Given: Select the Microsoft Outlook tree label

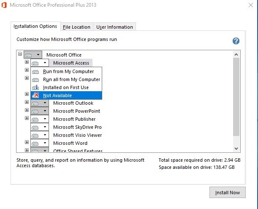Looking at the screenshot, I should pyautogui.click(x=73, y=103).
